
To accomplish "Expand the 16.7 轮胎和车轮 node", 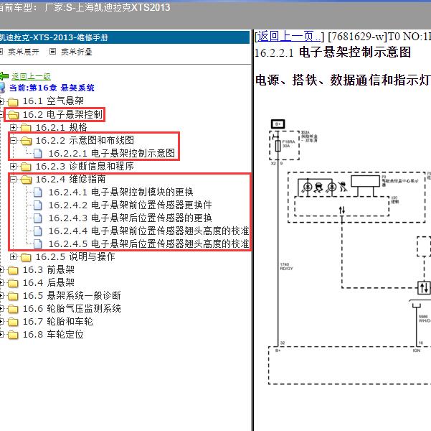I will pos(1,321).
